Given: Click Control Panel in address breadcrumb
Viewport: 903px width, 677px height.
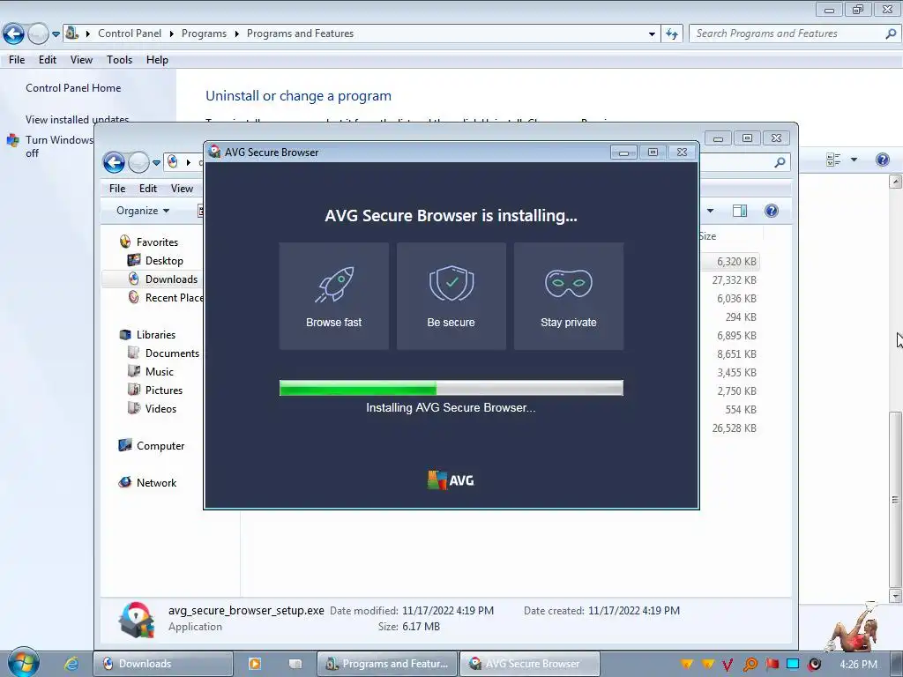Looking at the screenshot, I should 130,33.
